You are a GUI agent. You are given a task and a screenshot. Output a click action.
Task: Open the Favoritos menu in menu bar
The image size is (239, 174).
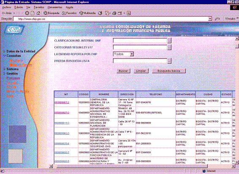(39, 7)
